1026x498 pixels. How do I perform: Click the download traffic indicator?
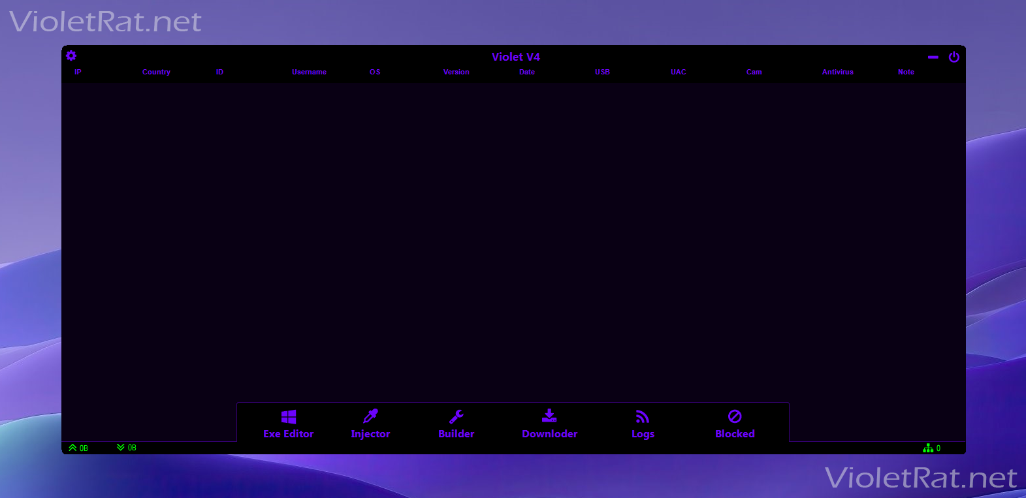pyautogui.click(x=127, y=448)
